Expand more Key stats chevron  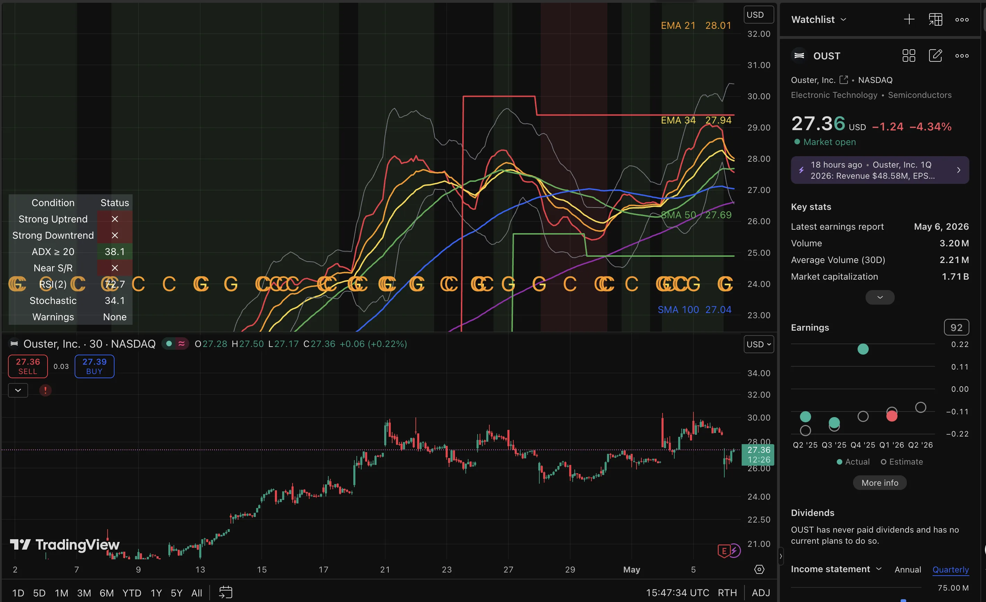coord(879,297)
